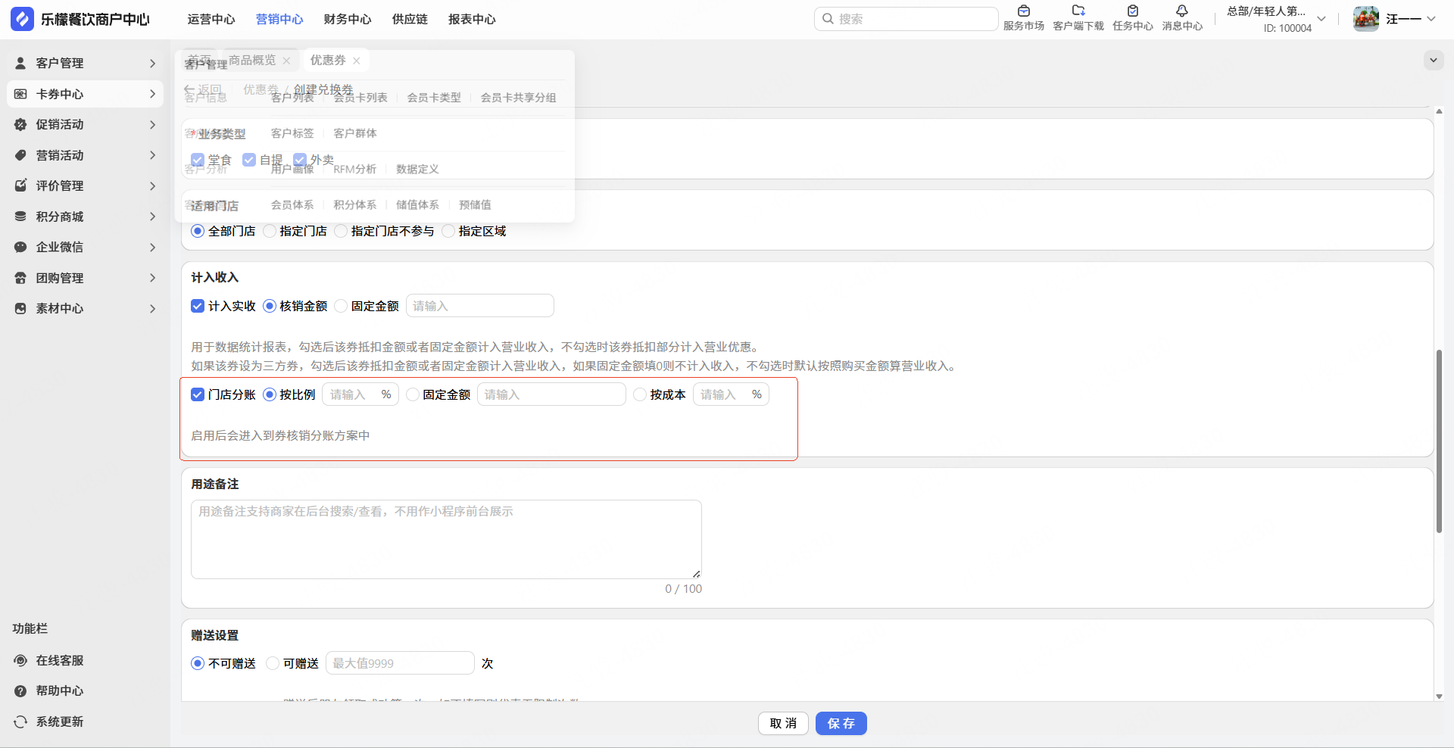Select the 指定门店 radio option

tap(270, 231)
